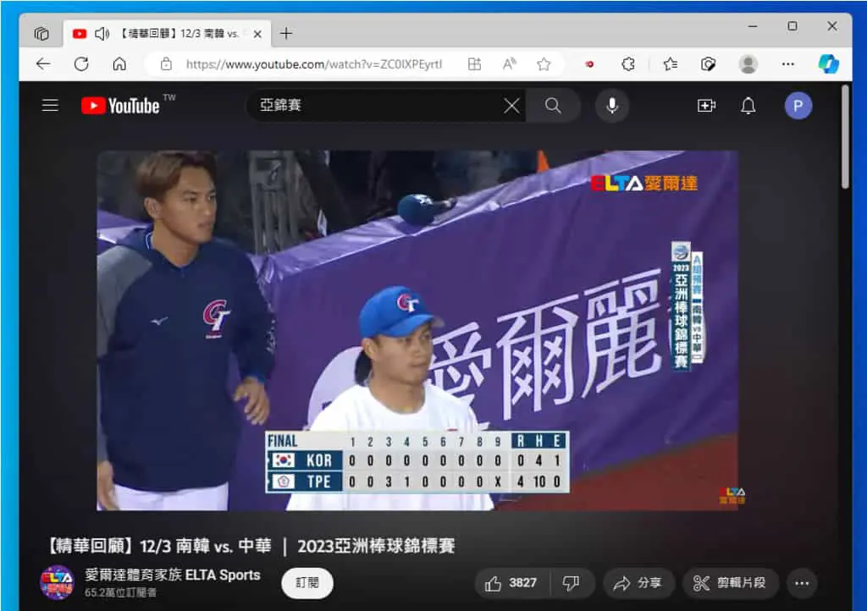Open the notifications bell
Screen dimensions: 867x611
(748, 106)
